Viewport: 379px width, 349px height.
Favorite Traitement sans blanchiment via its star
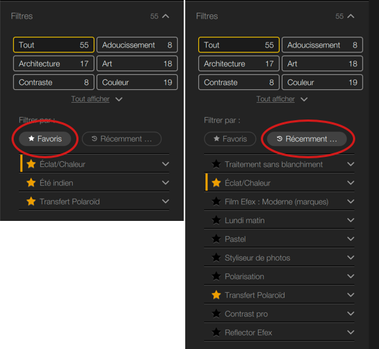(216, 164)
